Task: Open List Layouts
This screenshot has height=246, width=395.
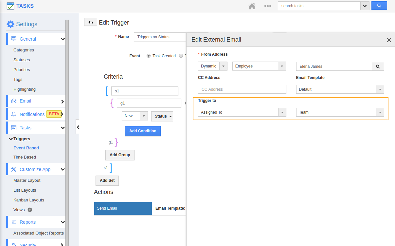Action: [25, 190]
